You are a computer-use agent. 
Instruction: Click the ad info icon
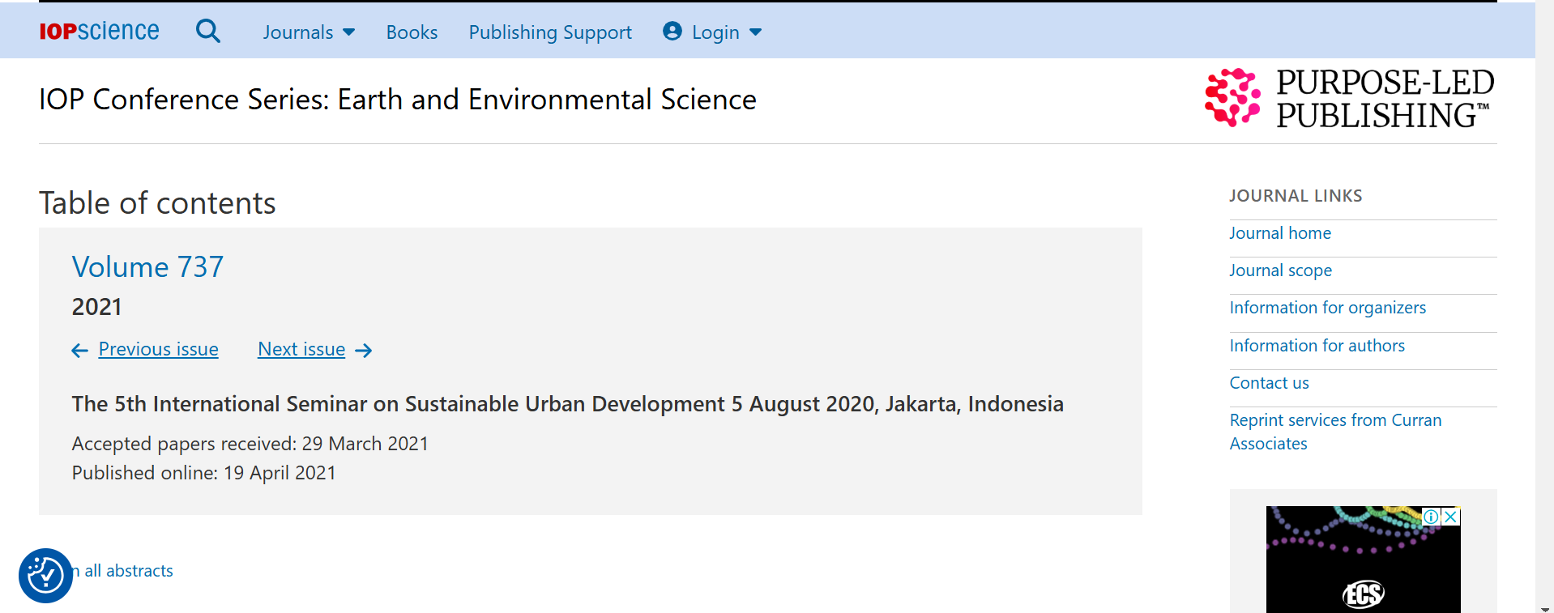(1432, 517)
